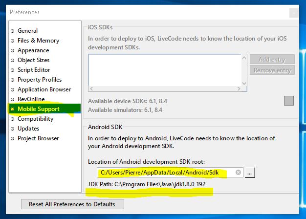Click the Script Editor radio bullet
306x219 pixels.
click(x=13, y=70)
